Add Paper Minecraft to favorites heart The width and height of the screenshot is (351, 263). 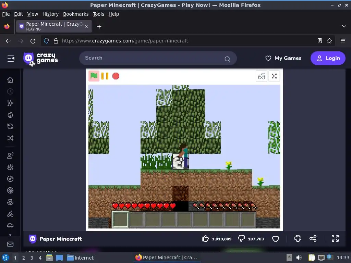tap(276, 239)
